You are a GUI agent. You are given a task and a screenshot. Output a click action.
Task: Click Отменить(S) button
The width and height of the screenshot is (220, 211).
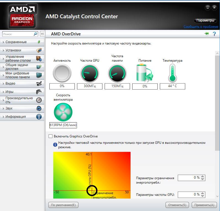pyautogui.click(x=177, y=205)
